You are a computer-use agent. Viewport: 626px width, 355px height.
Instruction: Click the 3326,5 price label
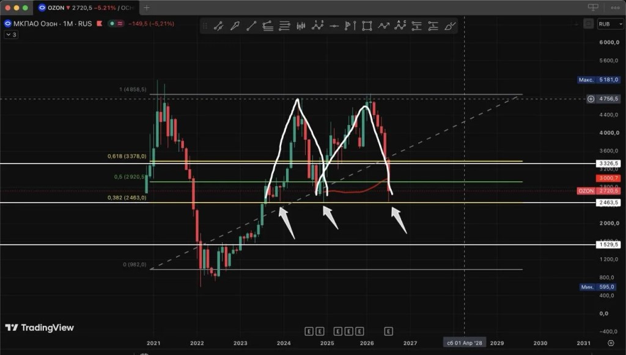[x=608, y=163]
